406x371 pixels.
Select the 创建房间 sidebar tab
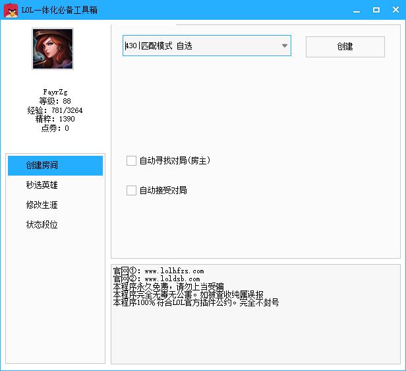[x=55, y=166]
